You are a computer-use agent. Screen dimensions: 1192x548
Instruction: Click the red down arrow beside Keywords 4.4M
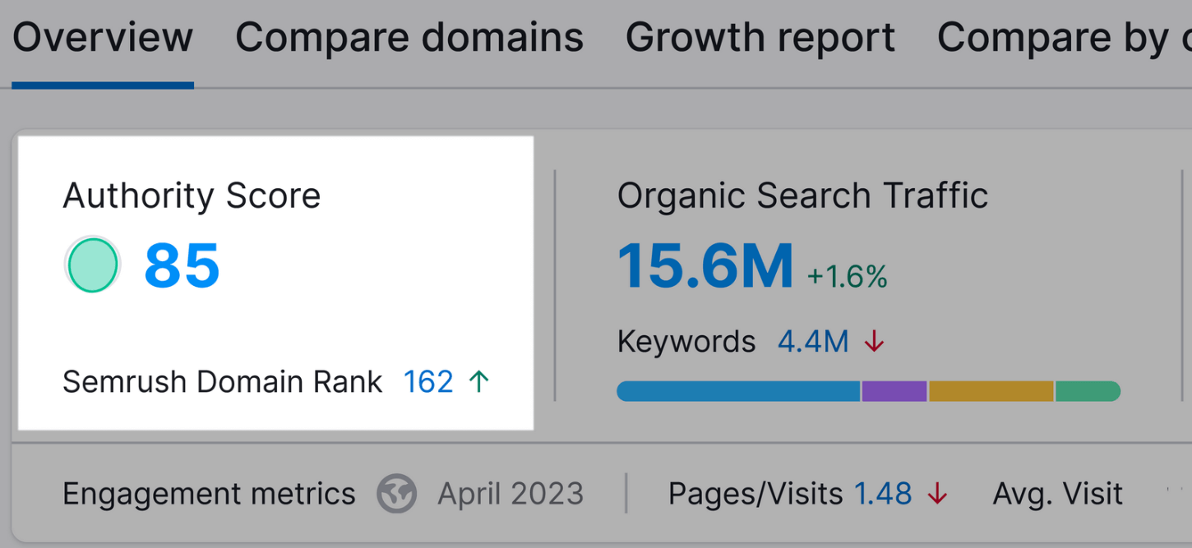point(874,342)
